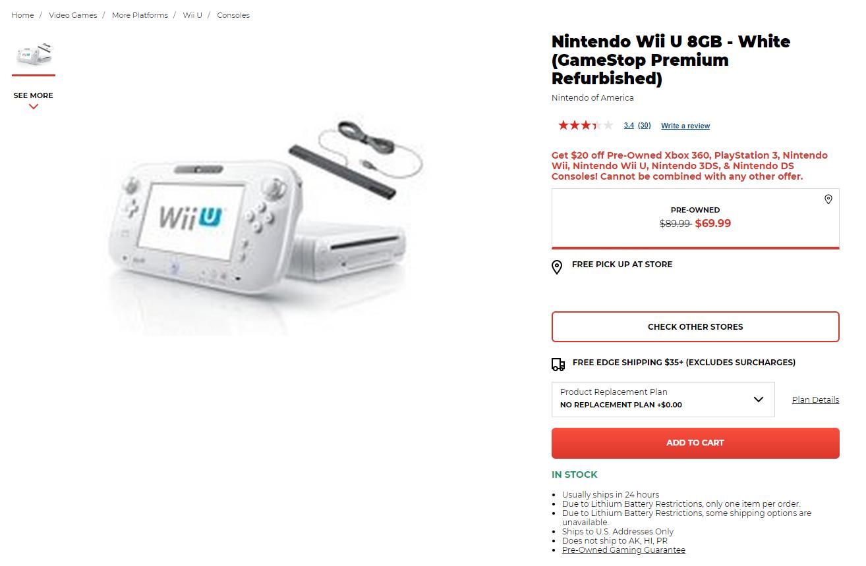Expand thumbnails with the SEE MORE chevron
Image resolution: width=866 pixels, height=566 pixels.
34,107
